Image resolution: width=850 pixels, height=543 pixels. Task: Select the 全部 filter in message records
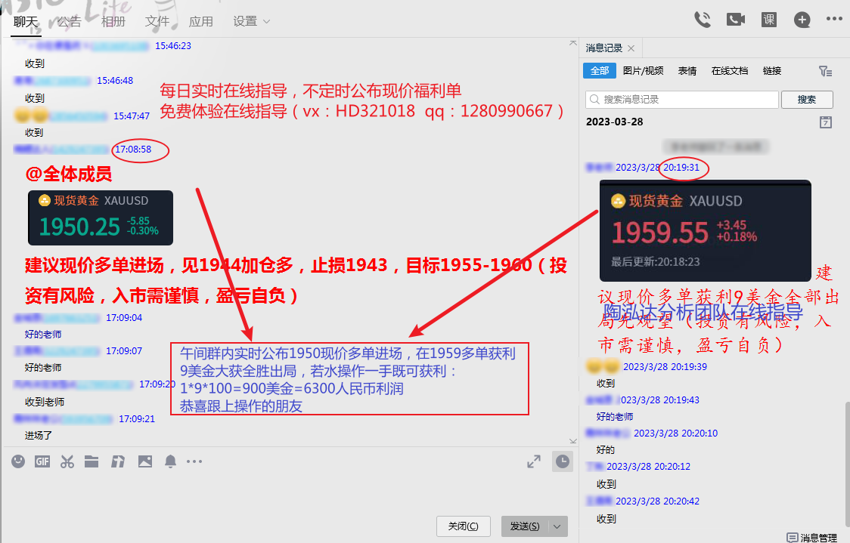(x=600, y=71)
